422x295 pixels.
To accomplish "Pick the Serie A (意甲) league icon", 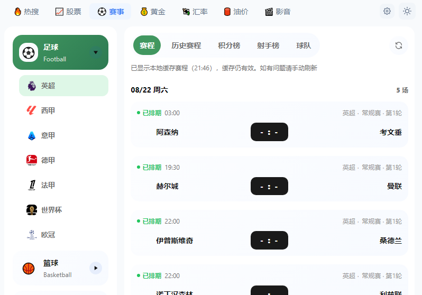I will (x=32, y=135).
